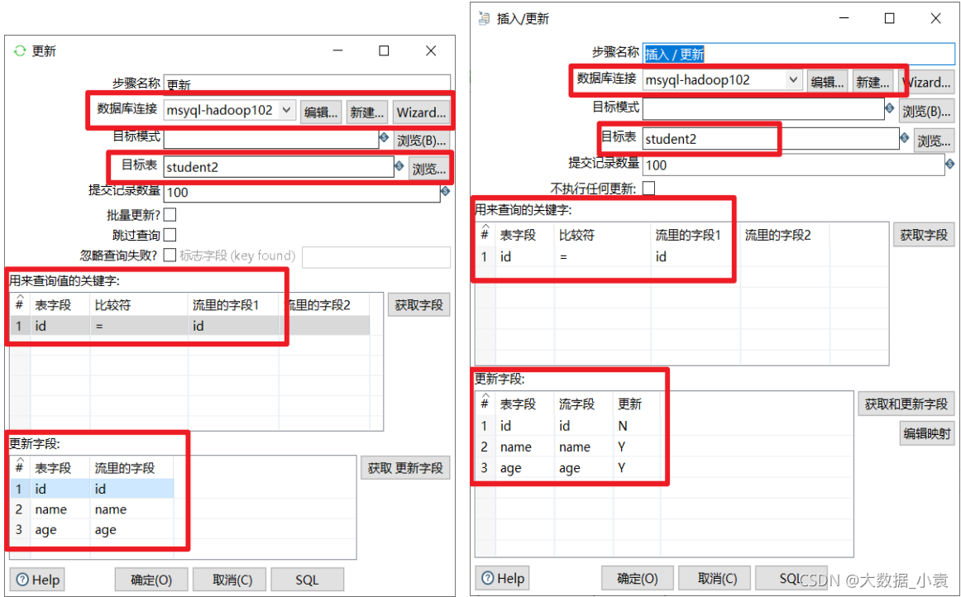
Task: Click 步骤名称 field in 更新 window
Action: point(307,84)
